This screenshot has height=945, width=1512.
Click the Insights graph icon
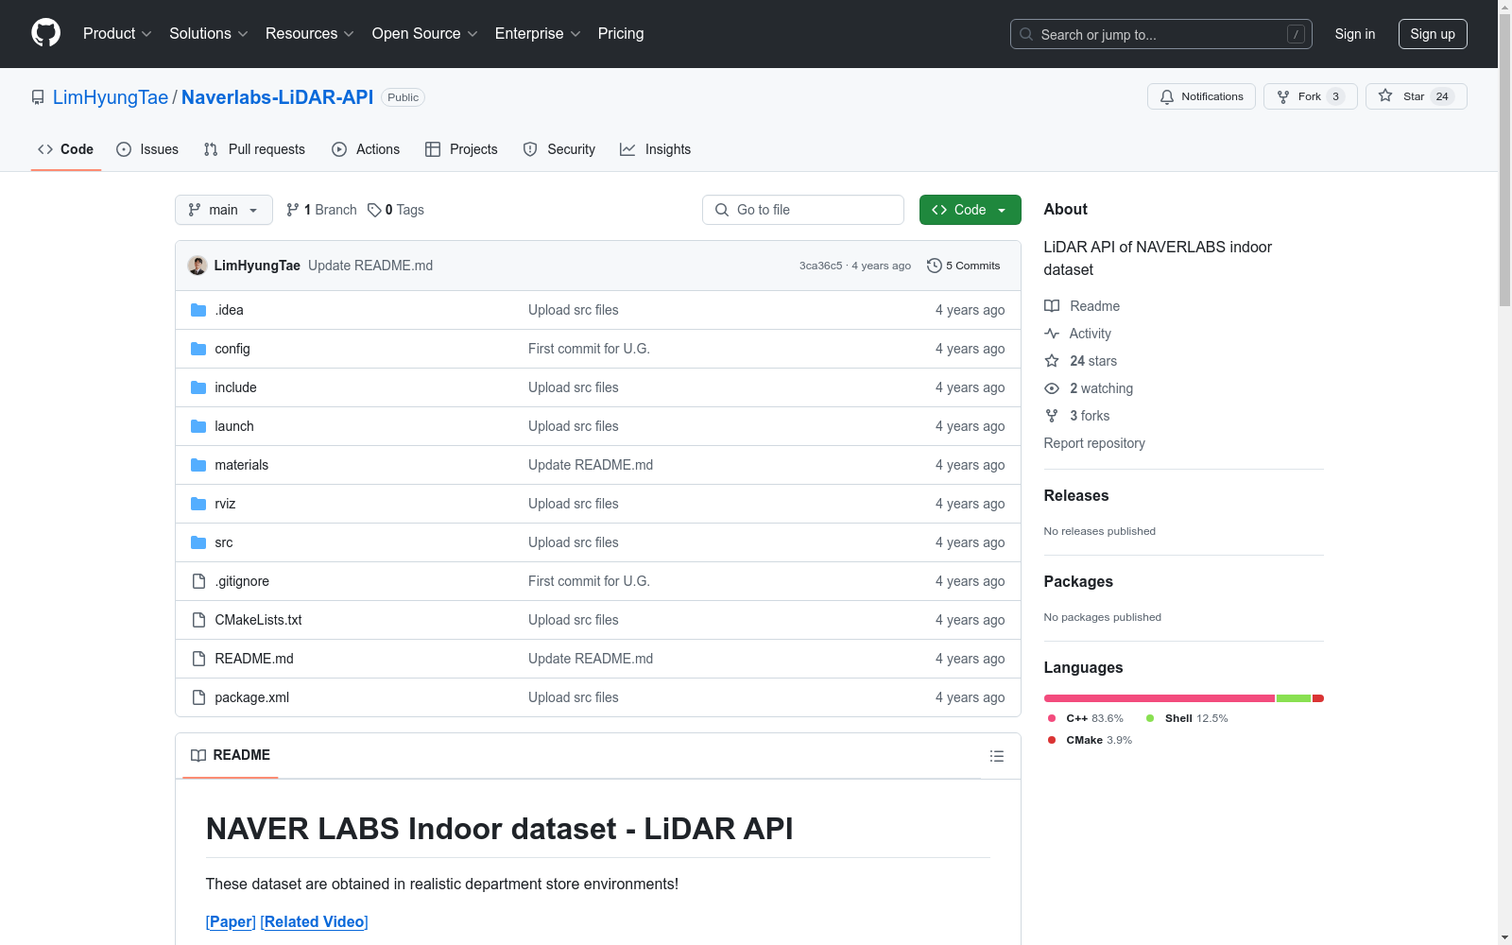(627, 149)
